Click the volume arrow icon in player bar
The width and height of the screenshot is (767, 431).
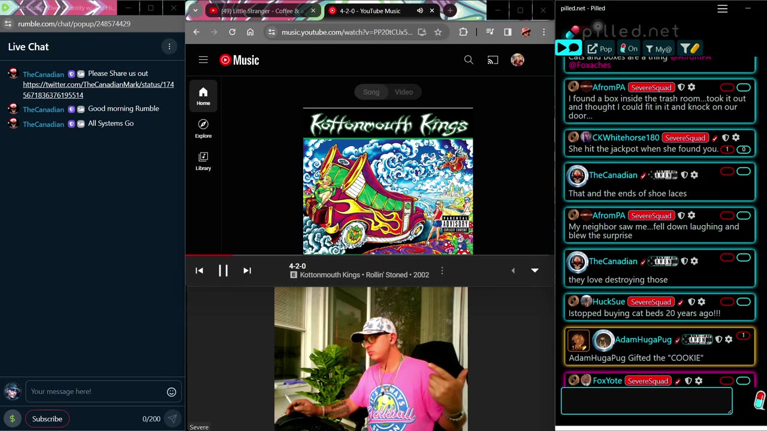click(x=513, y=271)
